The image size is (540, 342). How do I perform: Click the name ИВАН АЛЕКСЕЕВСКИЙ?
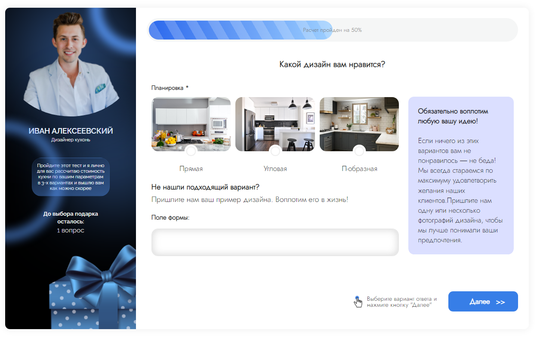pos(71,131)
